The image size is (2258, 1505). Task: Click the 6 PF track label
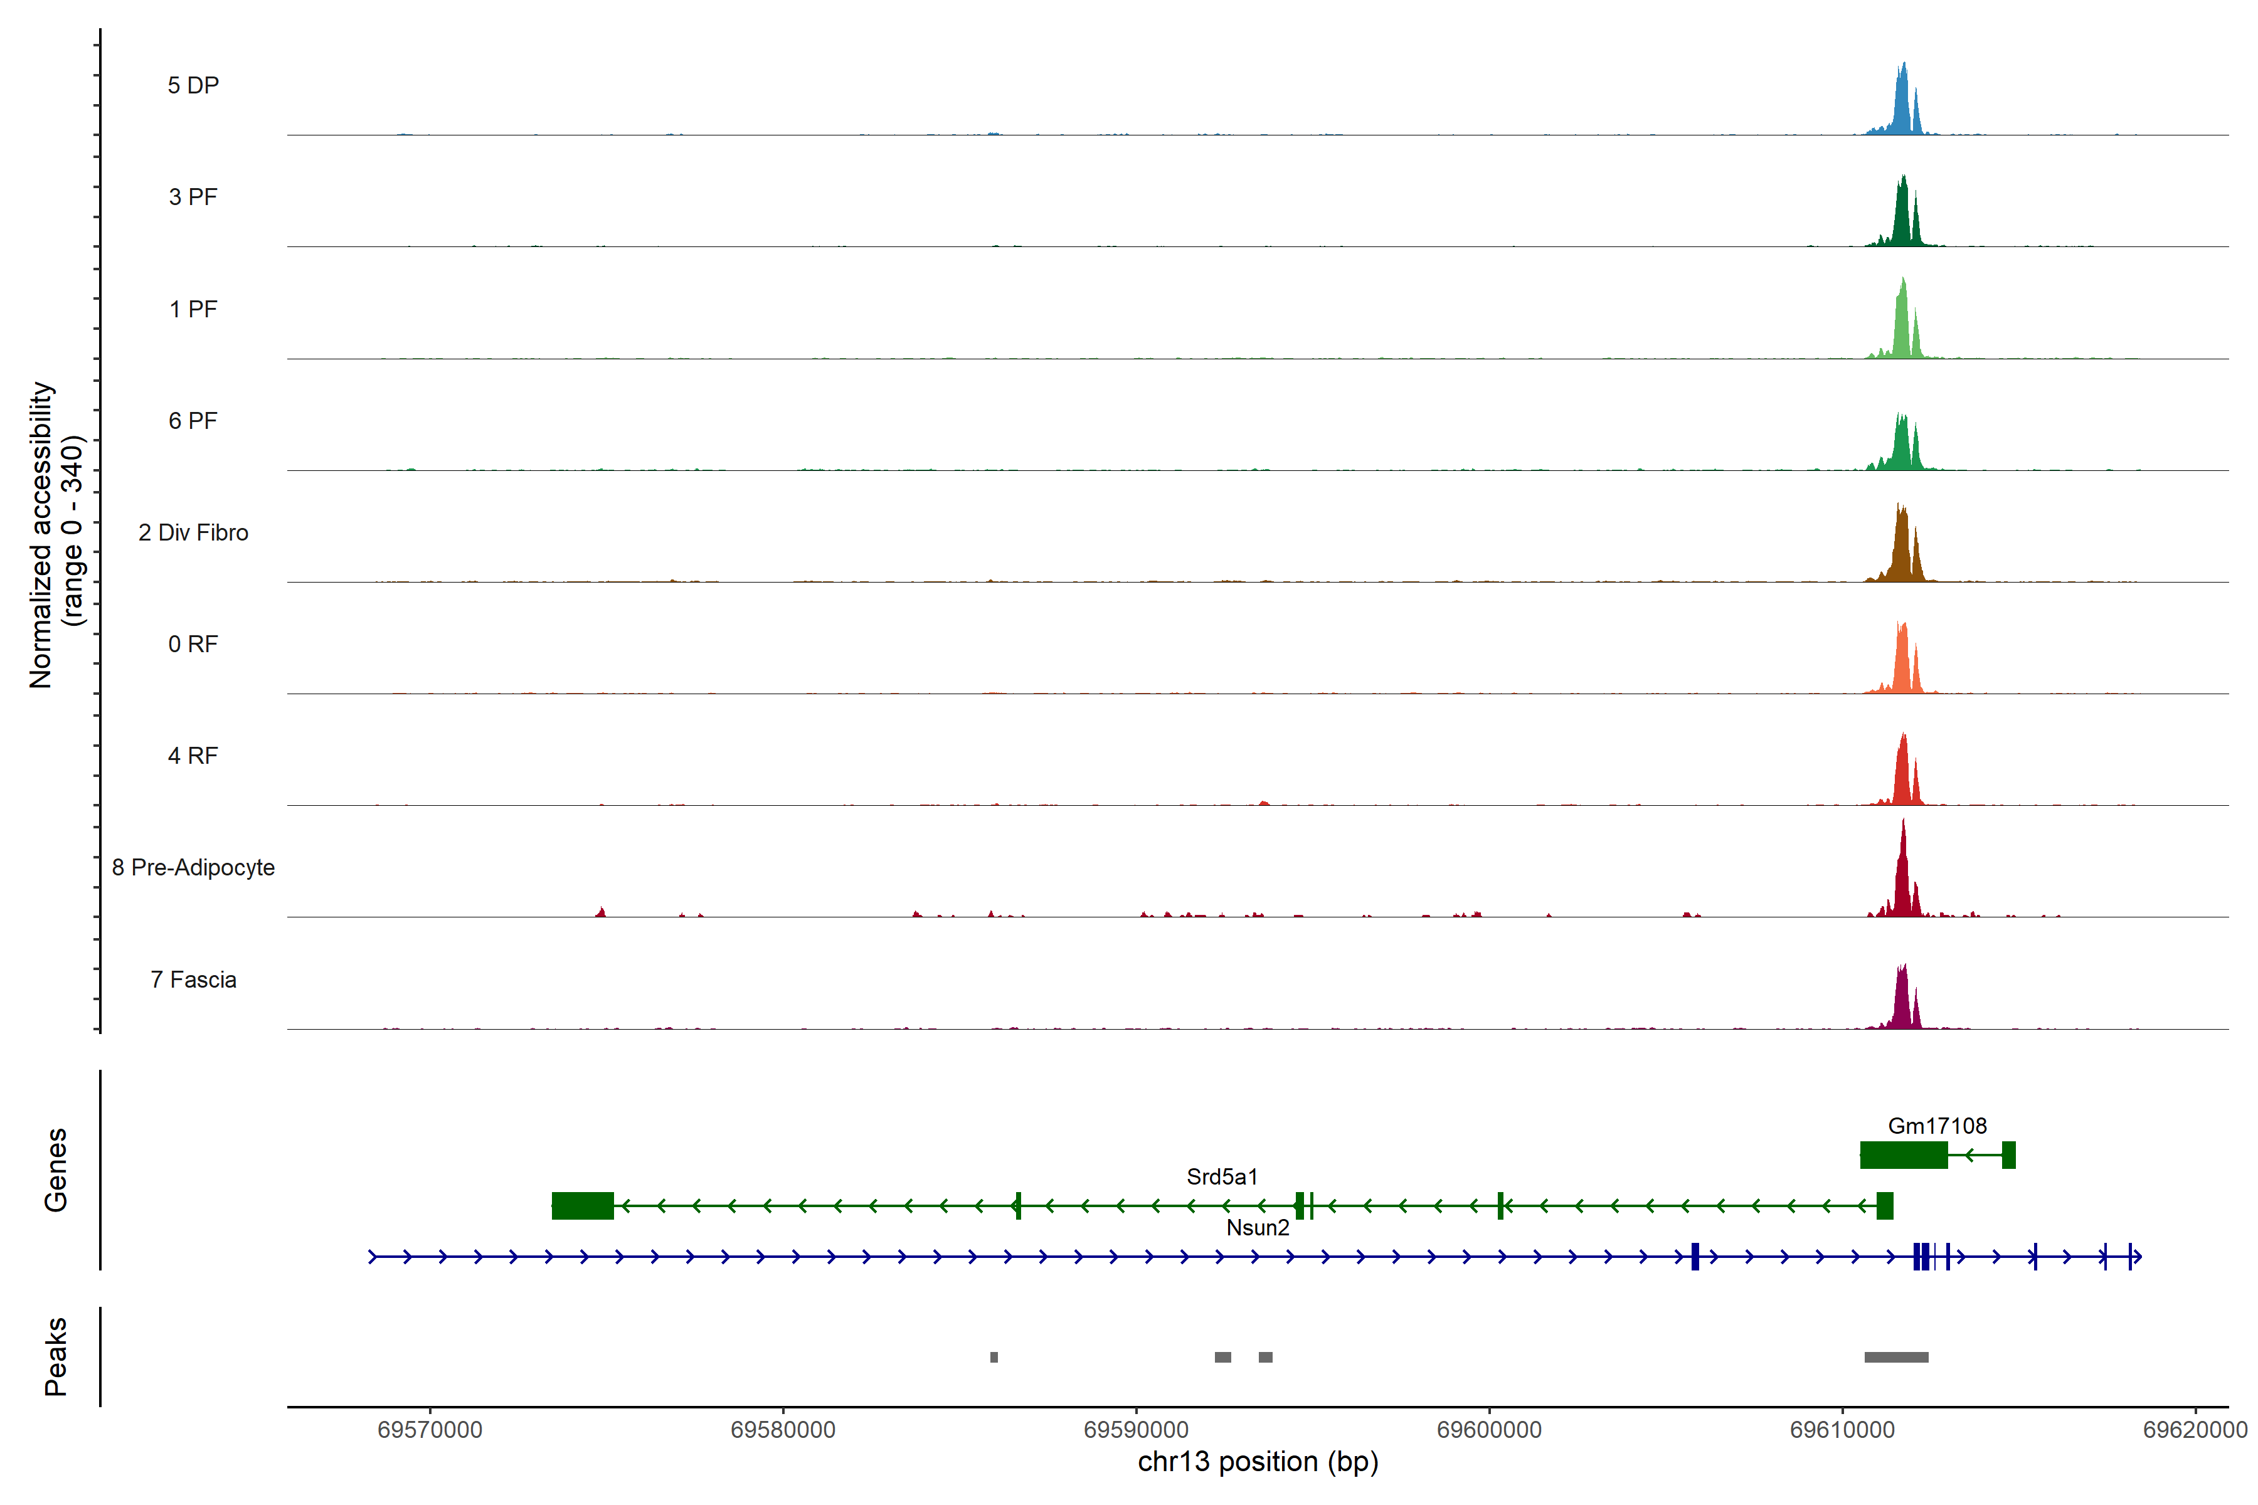point(193,420)
